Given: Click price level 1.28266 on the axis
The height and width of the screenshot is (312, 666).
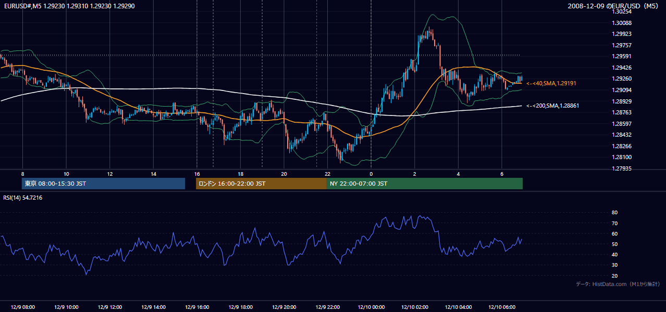Looking at the screenshot, I should point(622,146).
